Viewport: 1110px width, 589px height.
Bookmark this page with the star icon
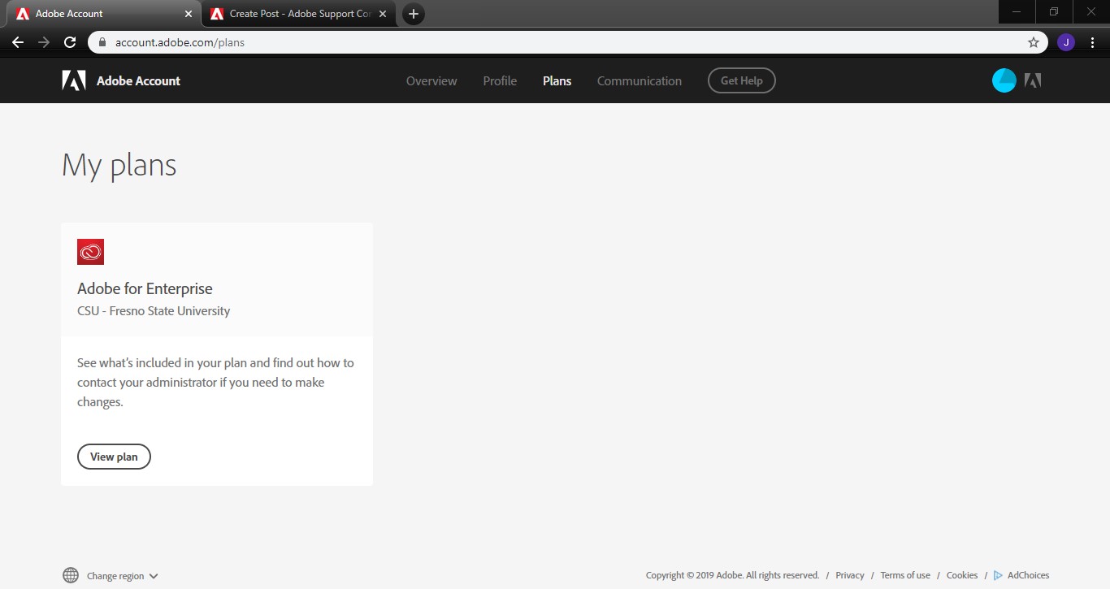point(1034,42)
